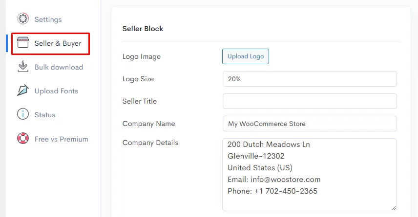Image resolution: width=418 pixels, height=217 pixels.
Task: Click the Email line in Company Details
Action: pos(274,180)
